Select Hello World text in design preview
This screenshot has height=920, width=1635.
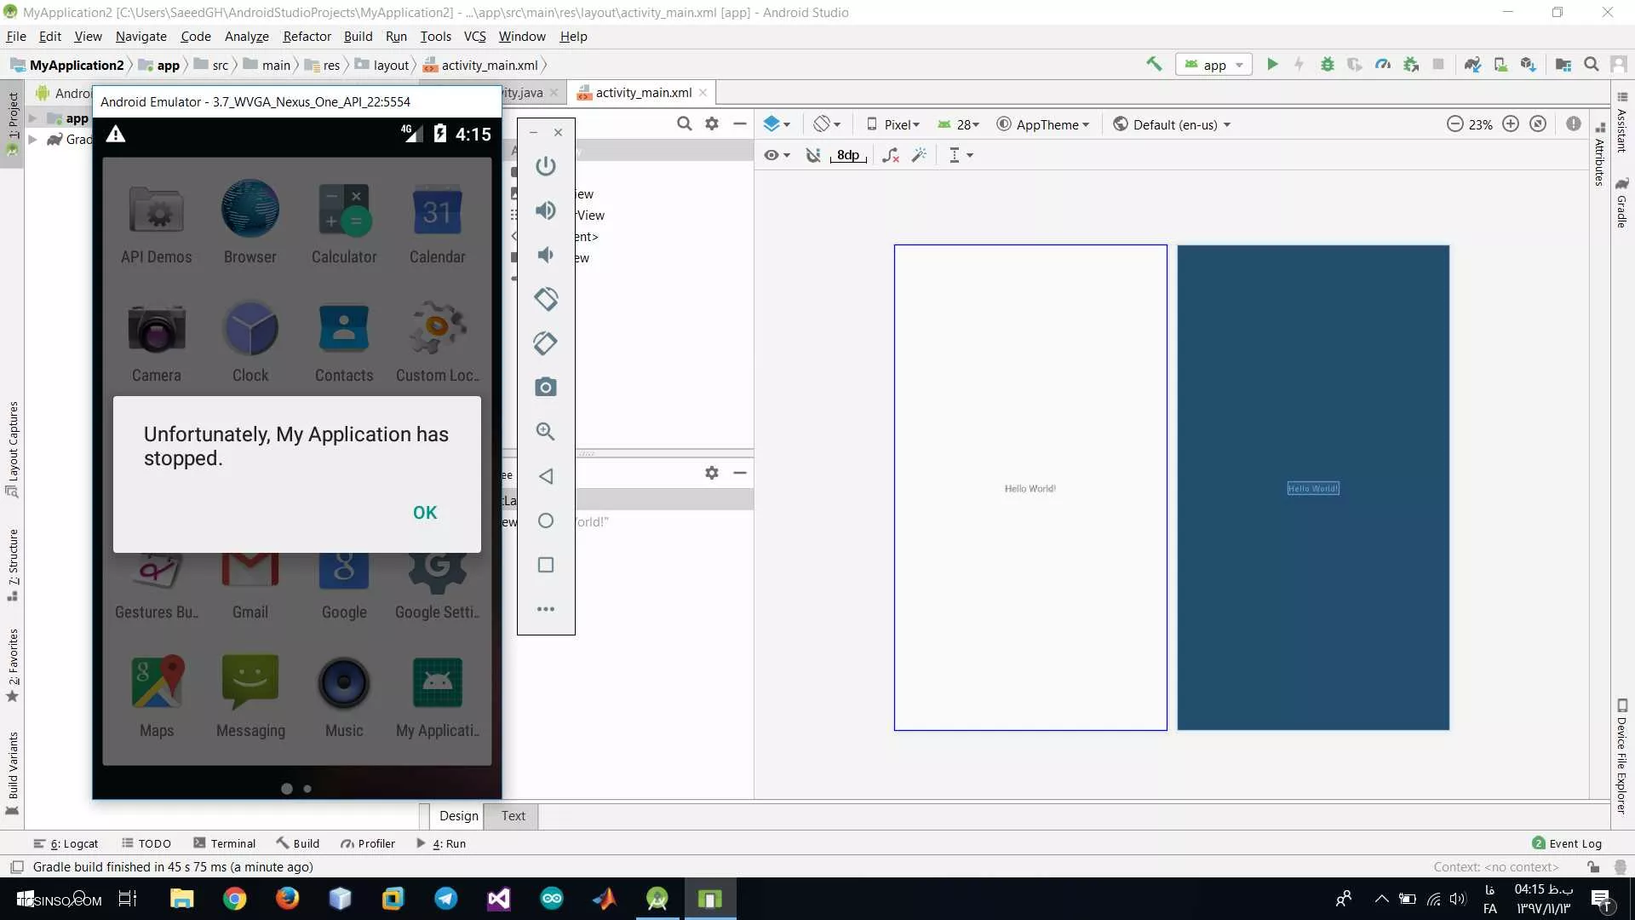pyautogui.click(x=1030, y=488)
